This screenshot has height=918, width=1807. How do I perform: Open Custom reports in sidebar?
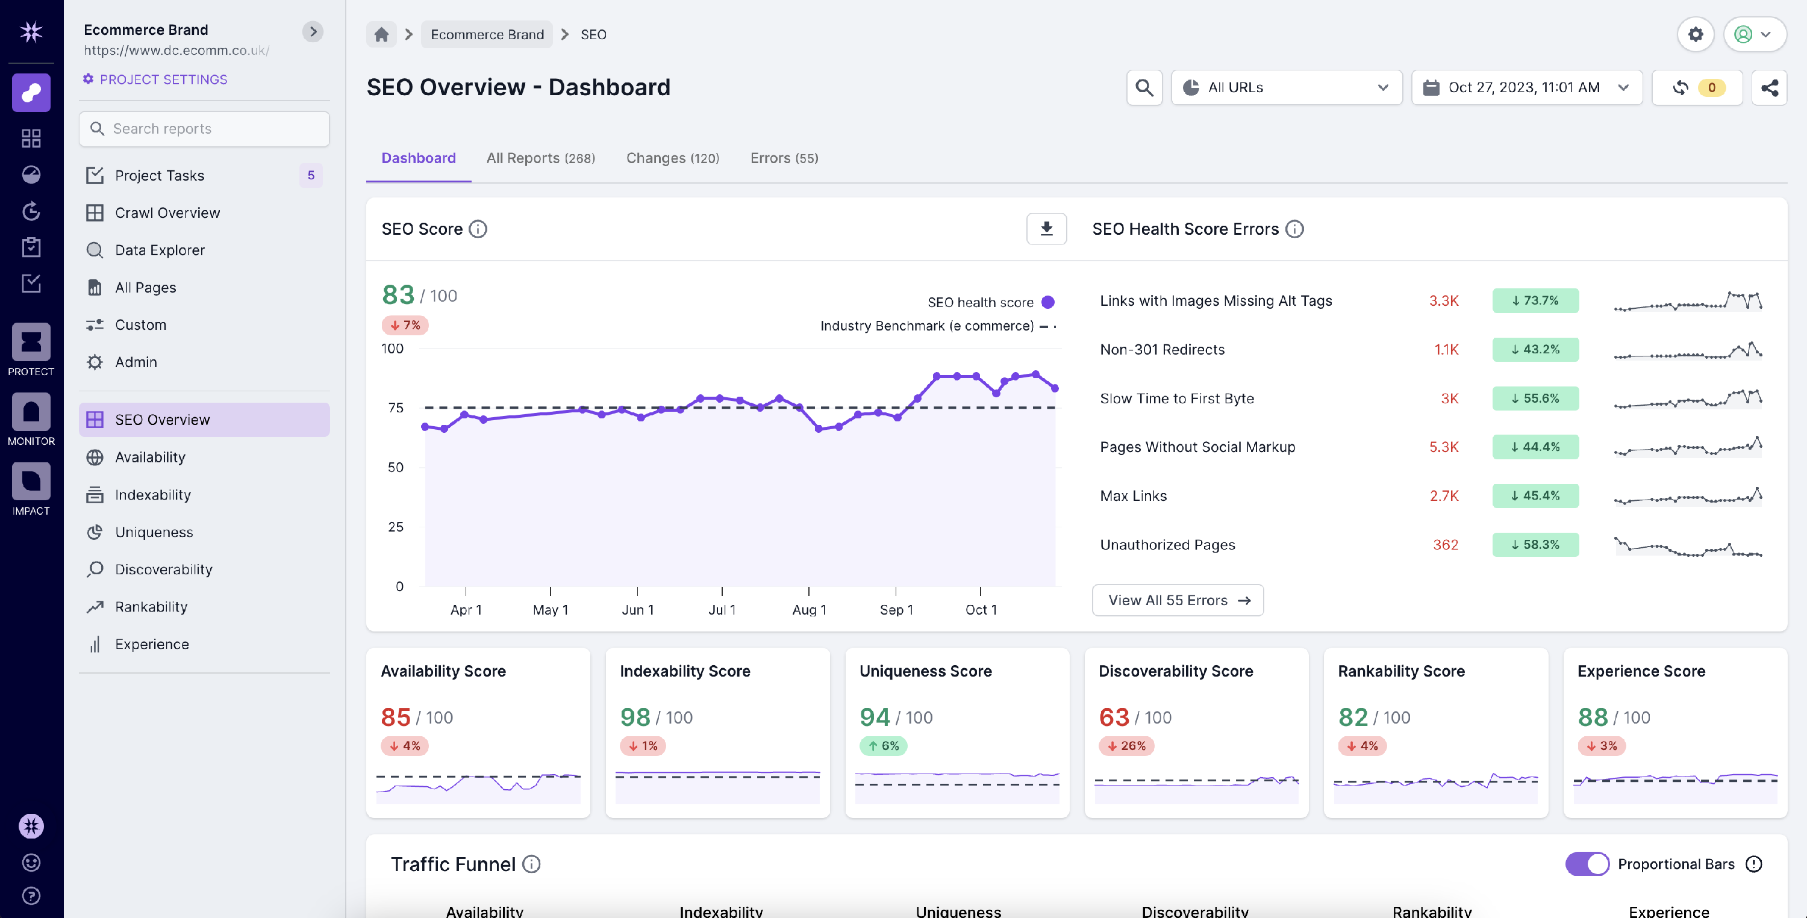click(204, 324)
